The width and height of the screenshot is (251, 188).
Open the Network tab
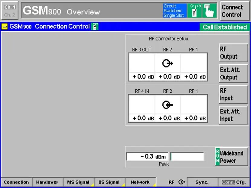click(140, 182)
